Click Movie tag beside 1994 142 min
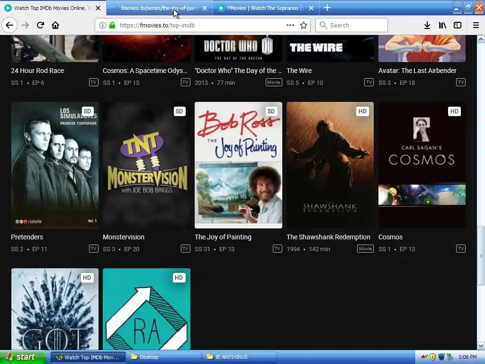485x364 pixels. pyautogui.click(x=365, y=248)
